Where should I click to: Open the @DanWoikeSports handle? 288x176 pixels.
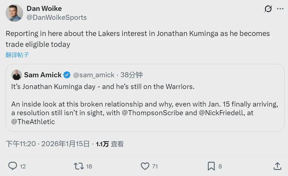pos(57,17)
